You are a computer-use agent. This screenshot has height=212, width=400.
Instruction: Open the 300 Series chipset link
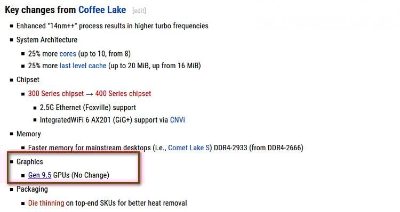point(56,94)
